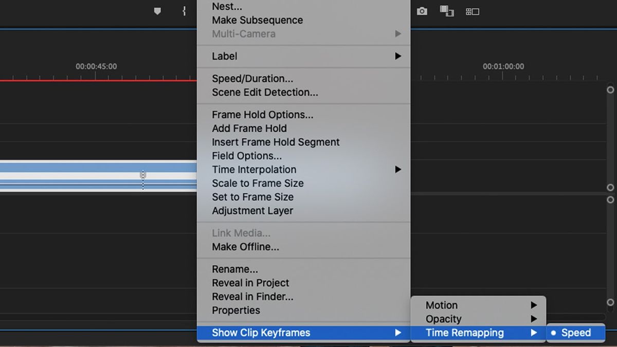Add a Frame Hold to the clip

click(249, 128)
